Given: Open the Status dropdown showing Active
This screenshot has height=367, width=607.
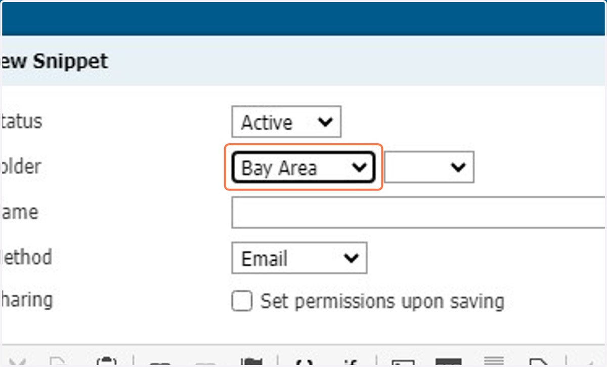Looking at the screenshot, I should click(x=286, y=121).
